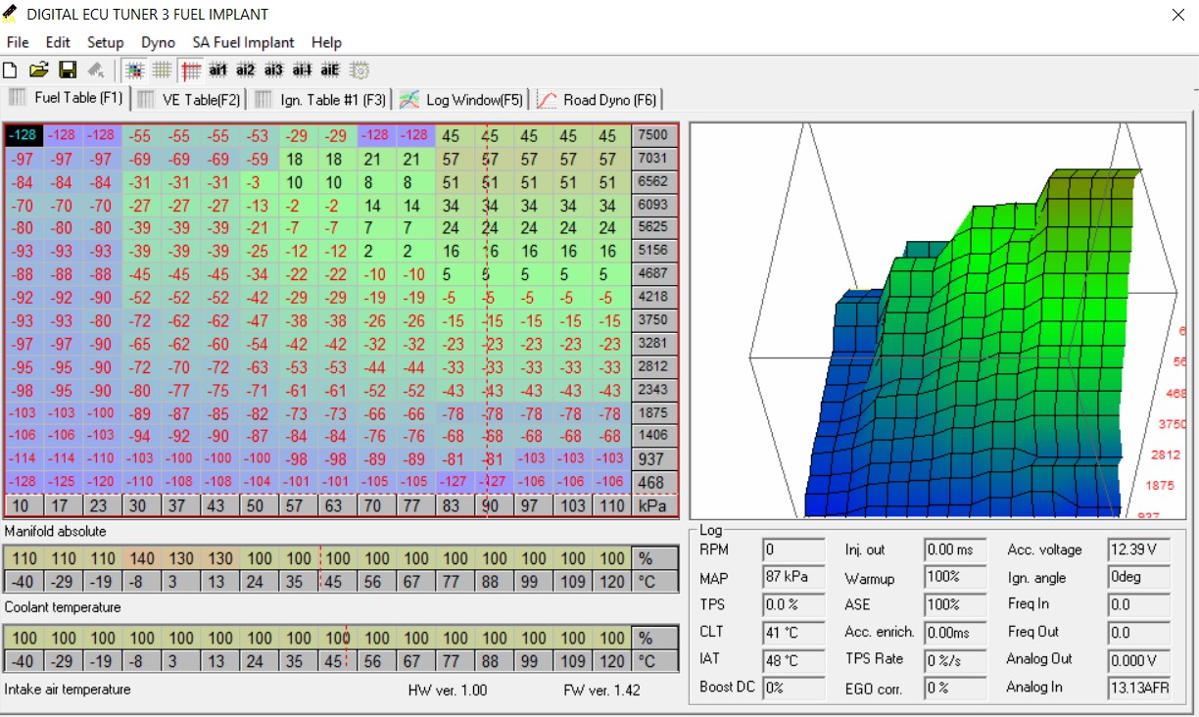This screenshot has height=717, width=1199.
Task: Open the Log Window(F5) tab
Action: [462, 99]
